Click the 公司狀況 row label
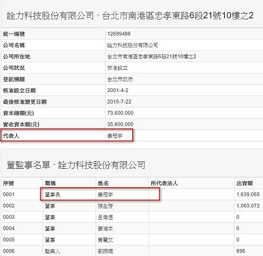This screenshot has height=256, width=263. click(x=14, y=68)
